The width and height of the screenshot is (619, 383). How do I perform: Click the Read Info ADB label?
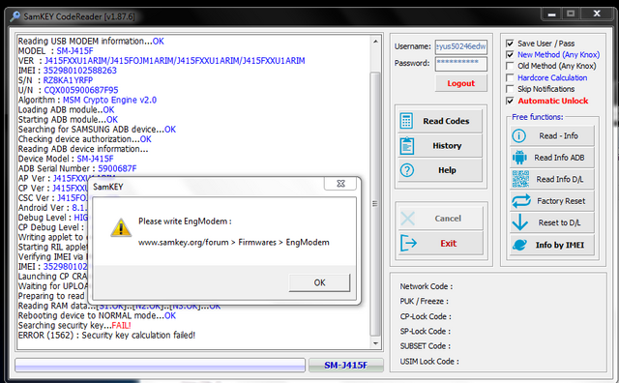pos(559,158)
